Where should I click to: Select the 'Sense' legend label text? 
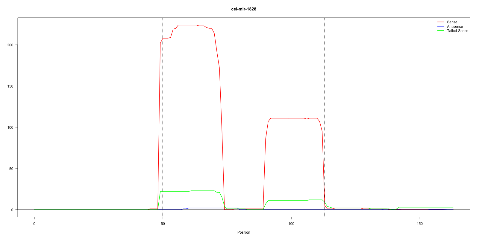click(452, 22)
